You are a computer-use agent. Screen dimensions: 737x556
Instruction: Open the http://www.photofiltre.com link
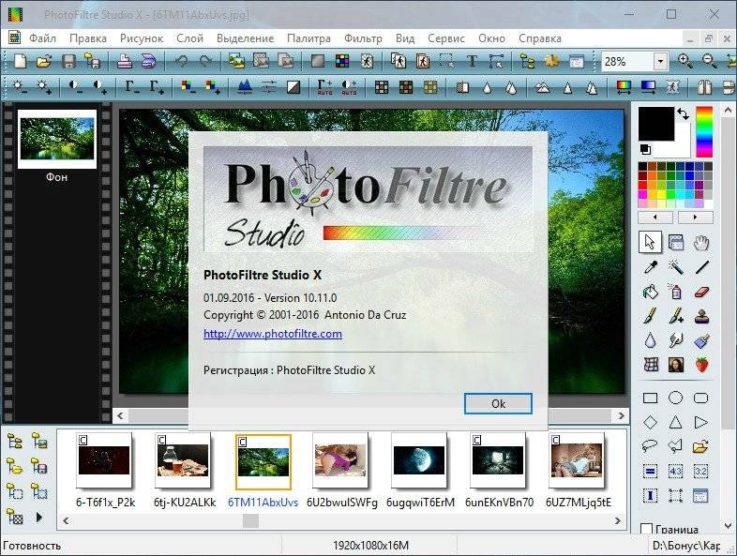click(273, 334)
